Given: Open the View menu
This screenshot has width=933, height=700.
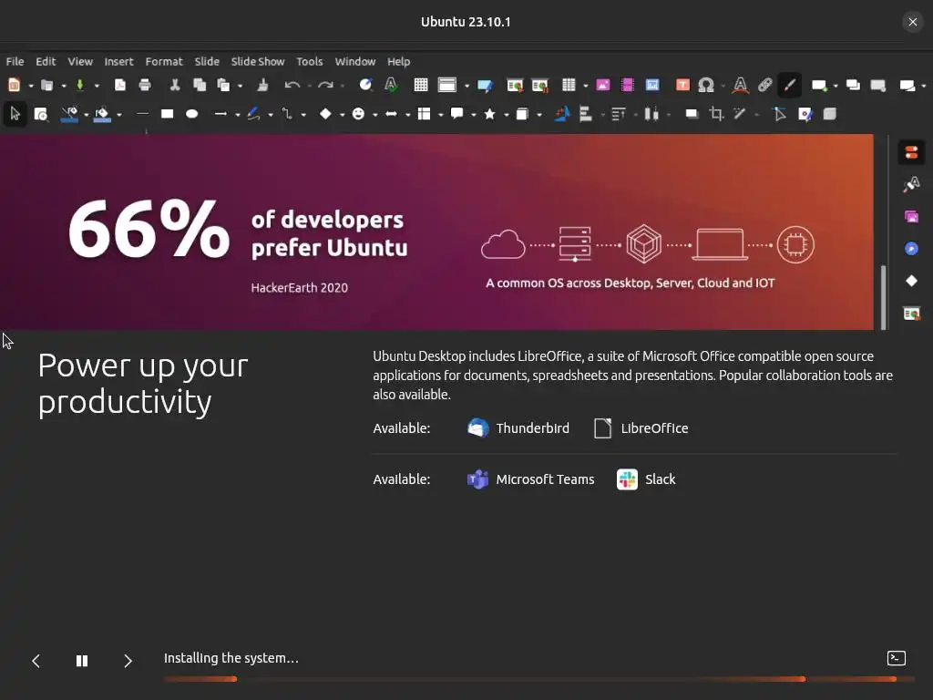Looking at the screenshot, I should (x=80, y=61).
